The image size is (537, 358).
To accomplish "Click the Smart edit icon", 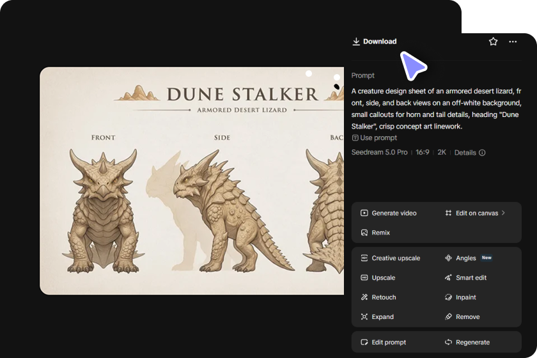I will [x=448, y=278].
